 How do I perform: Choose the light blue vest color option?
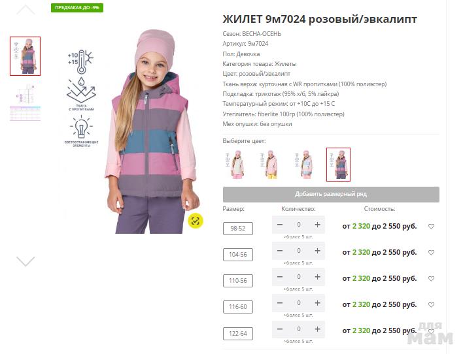click(304, 165)
